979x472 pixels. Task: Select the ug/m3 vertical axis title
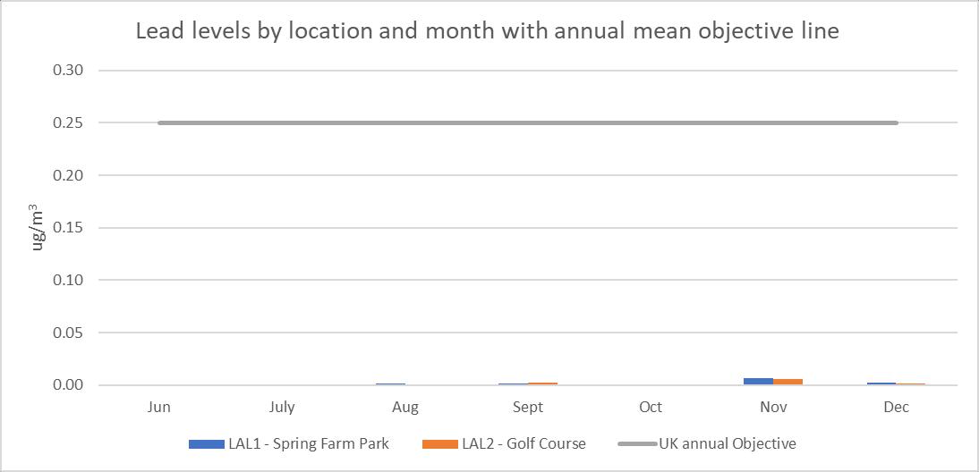(x=39, y=228)
